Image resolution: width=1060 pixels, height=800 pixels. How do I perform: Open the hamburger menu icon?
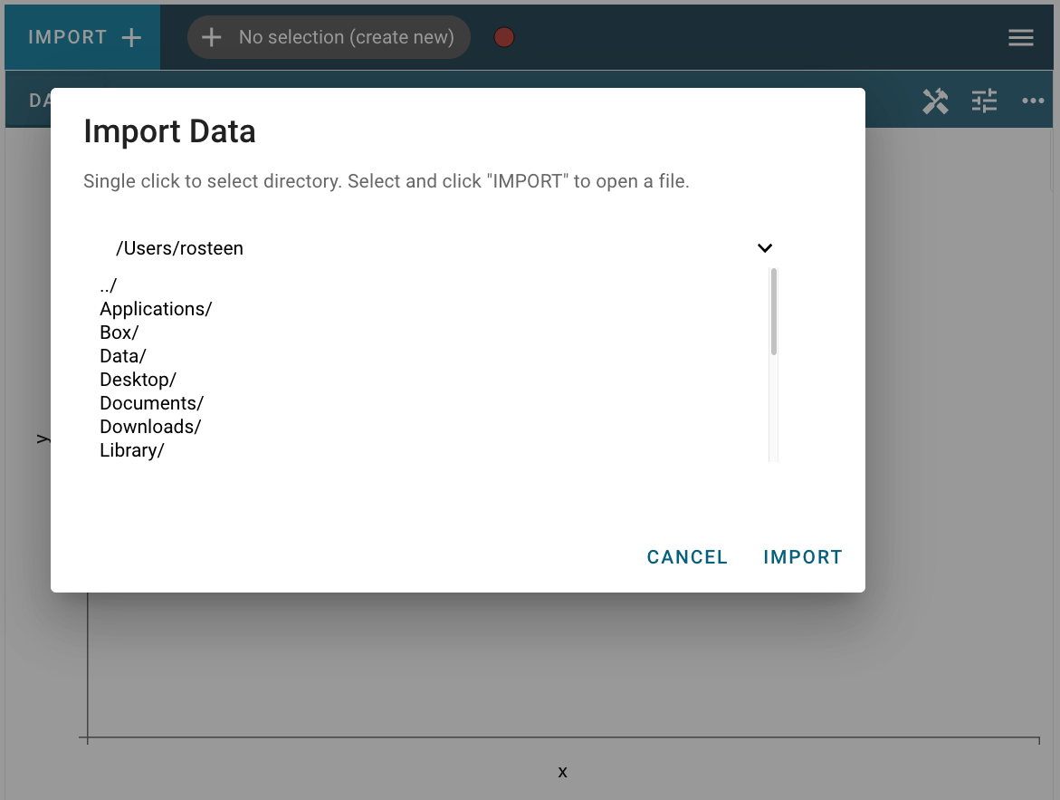[1021, 37]
